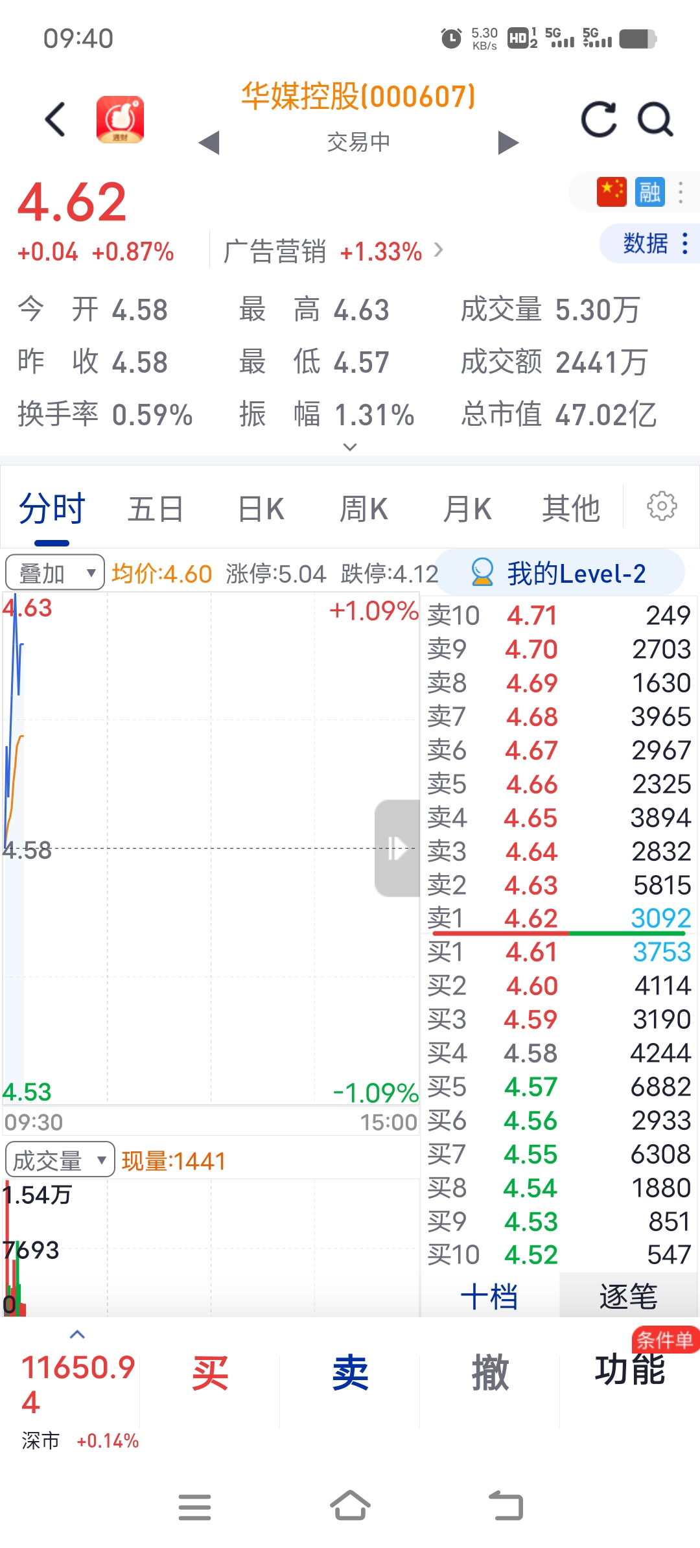Image resolution: width=700 pixels, height=1548 pixels.
Task: Tap the back arrow icon
Action: pos(56,119)
